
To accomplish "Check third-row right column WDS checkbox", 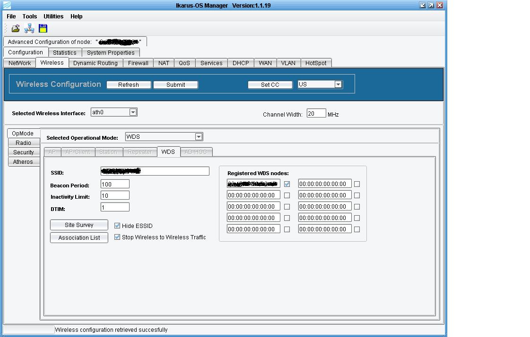I will click(357, 207).
